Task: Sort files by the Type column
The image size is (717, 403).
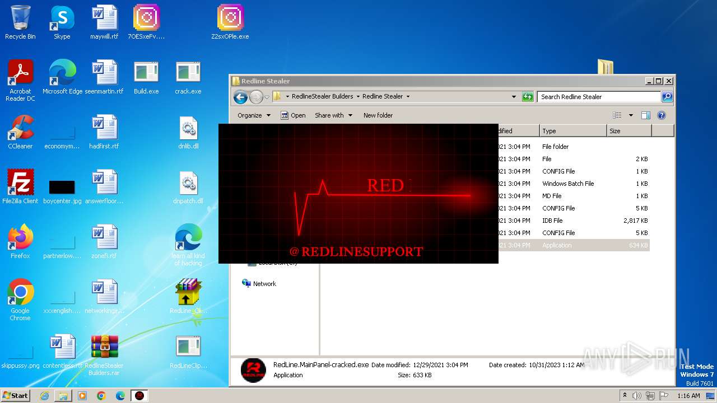Action: tap(573, 131)
